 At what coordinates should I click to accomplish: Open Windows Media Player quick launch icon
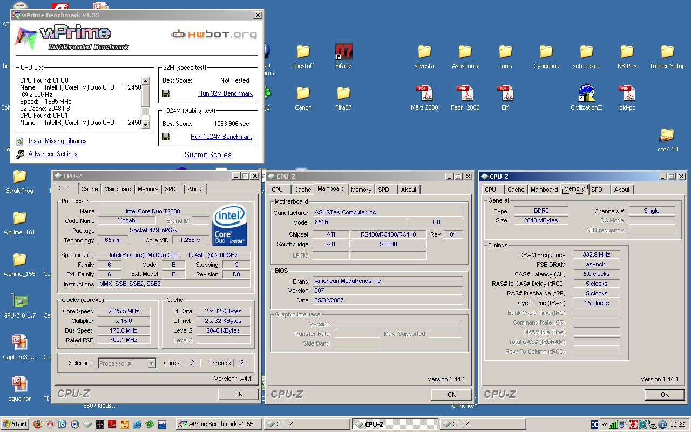click(x=75, y=424)
